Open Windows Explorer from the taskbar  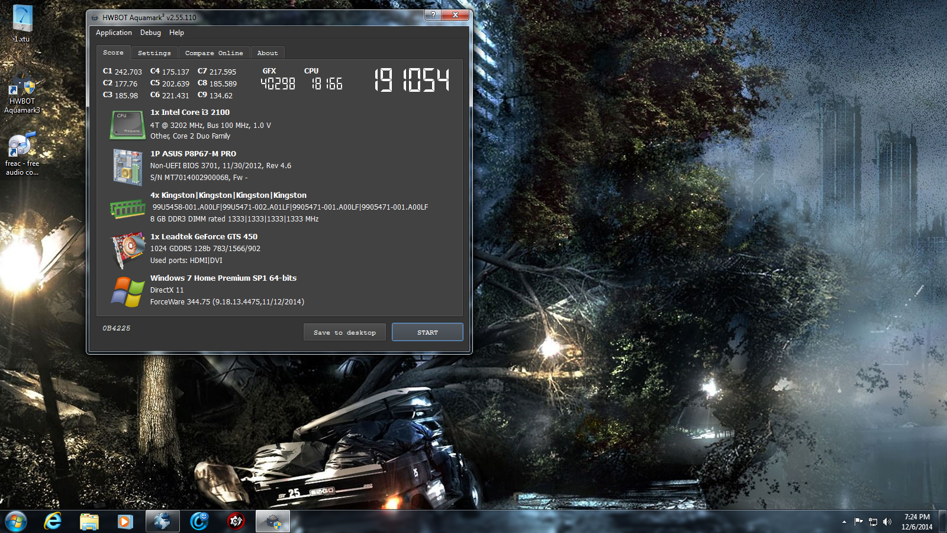89,521
